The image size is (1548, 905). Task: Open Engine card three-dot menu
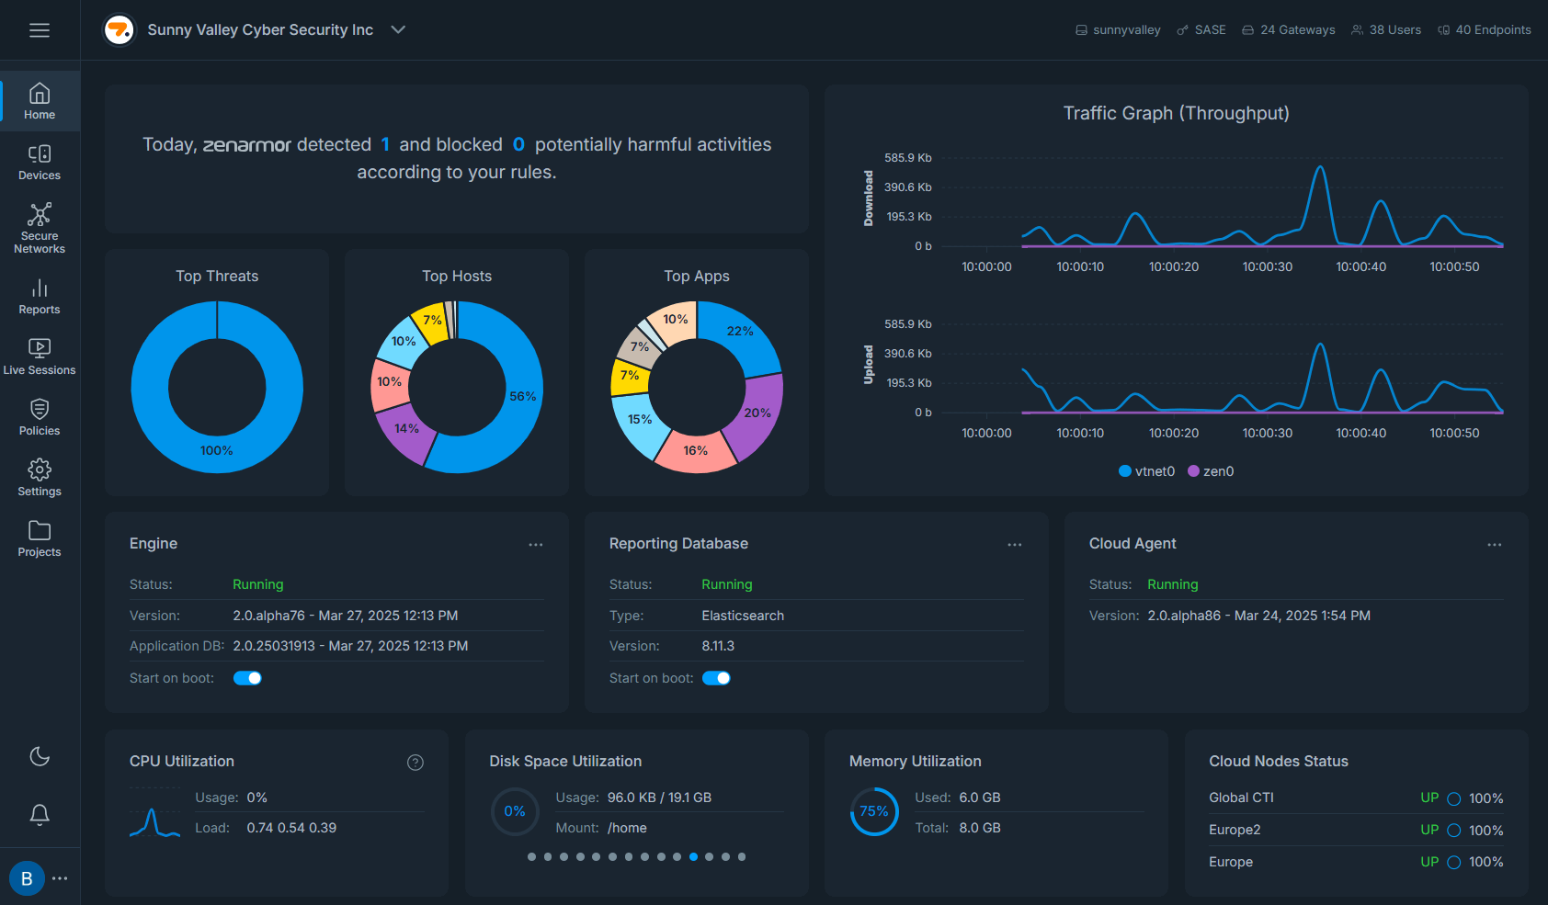[x=536, y=545]
